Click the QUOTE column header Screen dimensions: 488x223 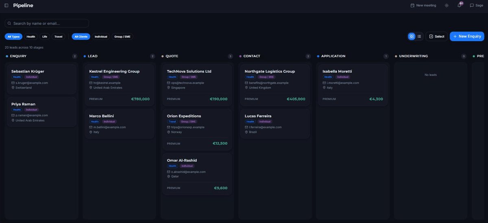pyautogui.click(x=172, y=56)
